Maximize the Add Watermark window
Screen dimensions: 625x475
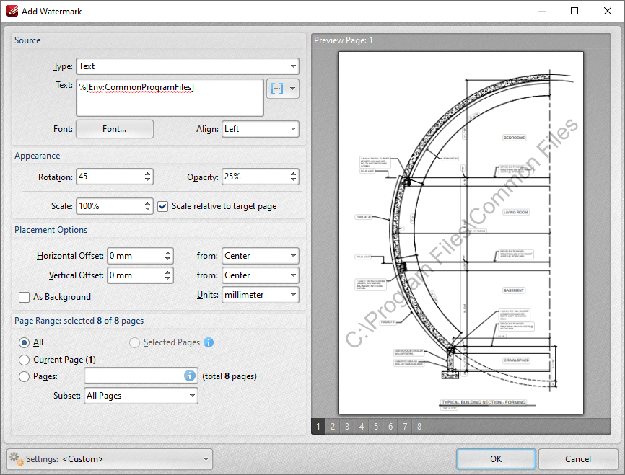coord(574,11)
